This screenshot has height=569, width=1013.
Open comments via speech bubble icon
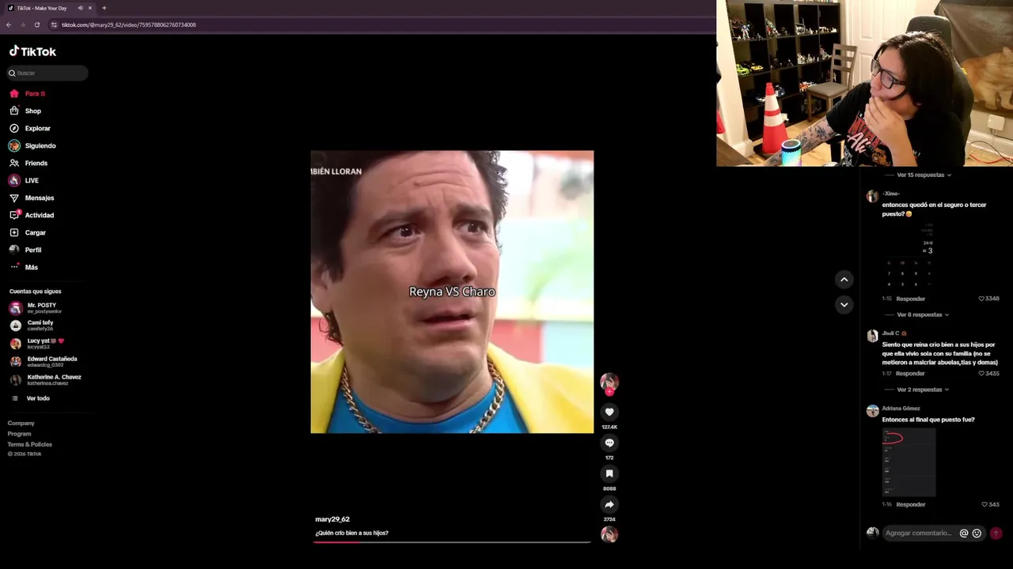click(609, 443)
